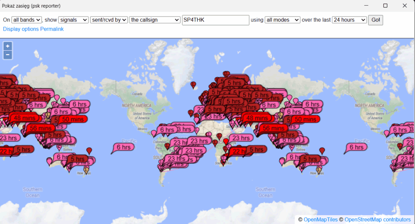Click the dark red marker on Iceland
The width and height of the screenshot is (415, 224).
[x=194, y=84]
